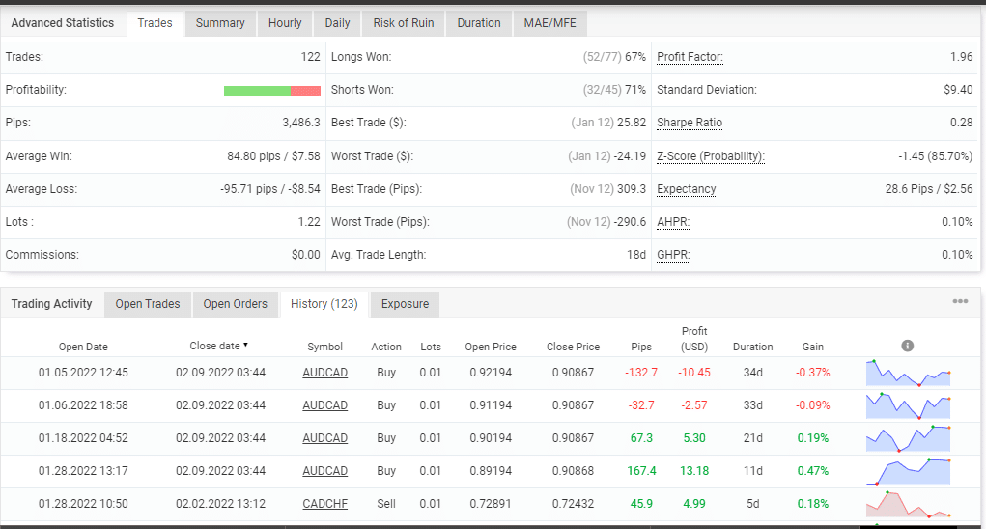The width and height of the screenshot is (986, 529).
Task: Click the Sharpe Ratio definition link
Action: (690, 123)
